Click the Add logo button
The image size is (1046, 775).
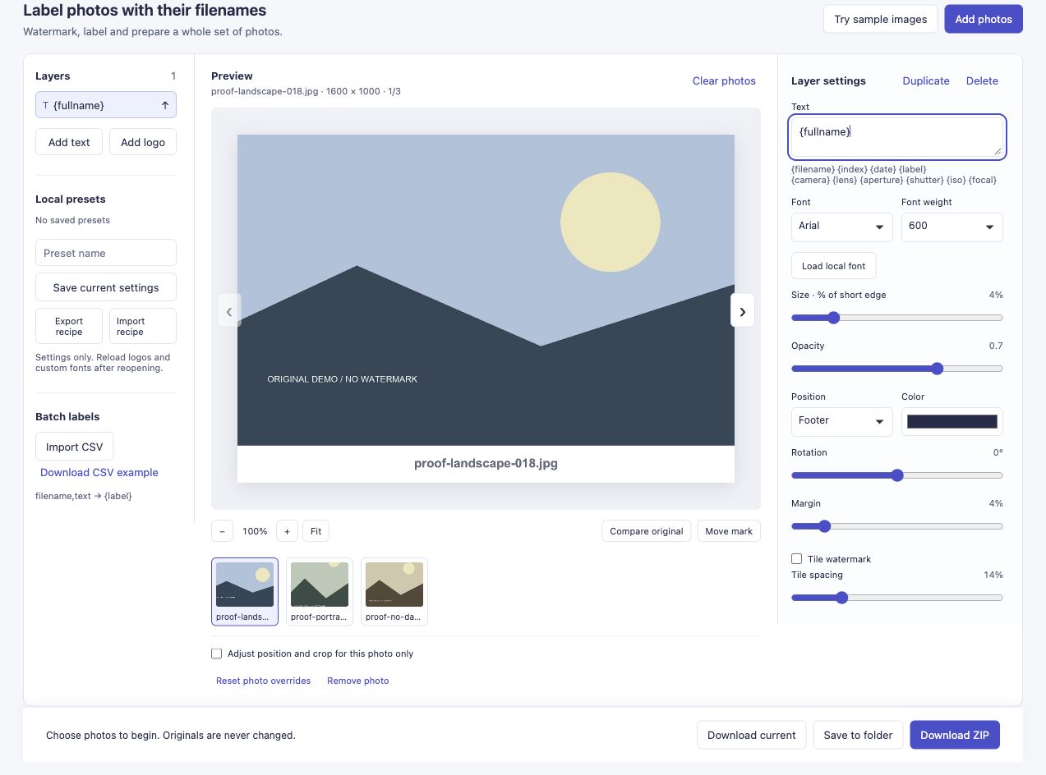[143, 142]
